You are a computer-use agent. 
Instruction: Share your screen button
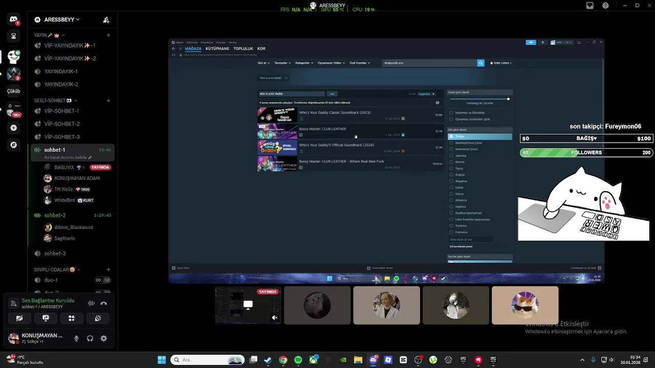point(46,318)
